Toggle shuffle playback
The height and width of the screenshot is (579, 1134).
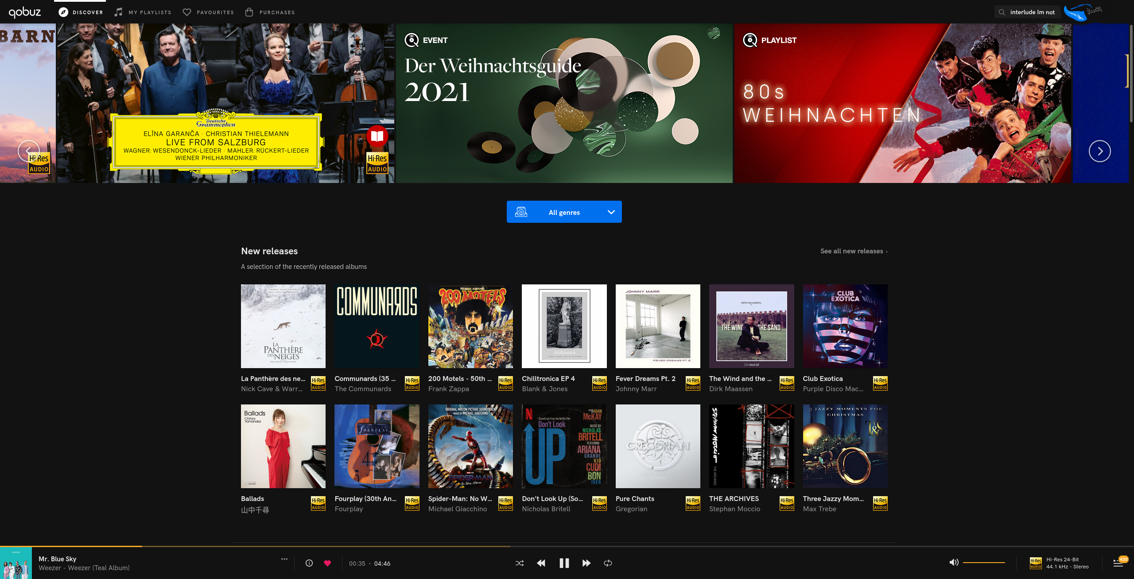[520, 563]
